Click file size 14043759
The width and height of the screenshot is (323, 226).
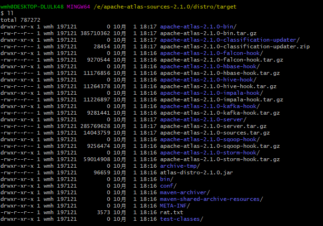point(97,133)
